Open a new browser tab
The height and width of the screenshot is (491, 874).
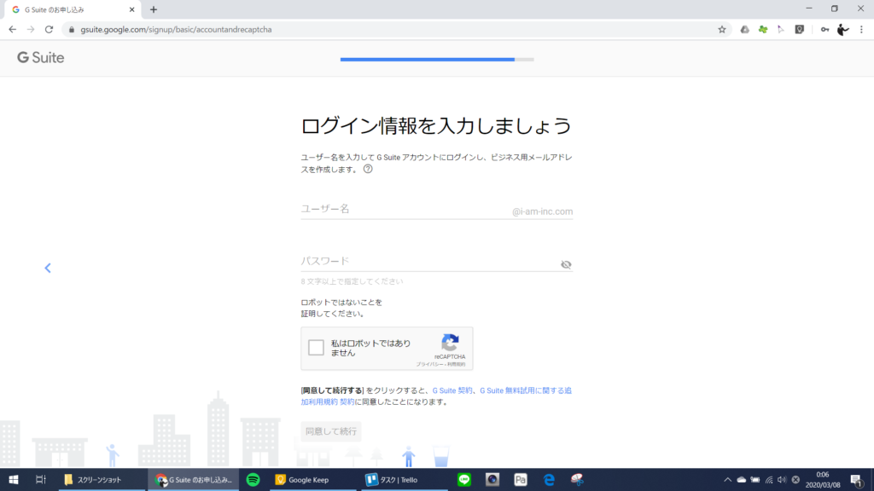[154, 9]
